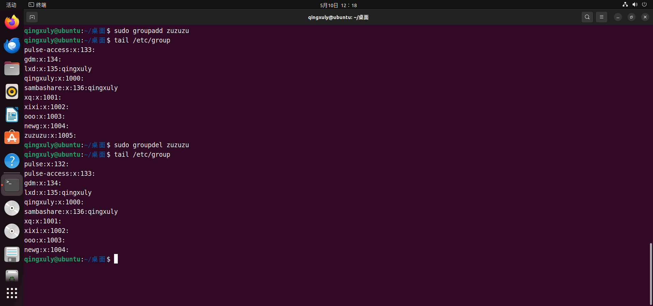Open Rhythmbox music player
653x306 pixels.
(12, 91)
